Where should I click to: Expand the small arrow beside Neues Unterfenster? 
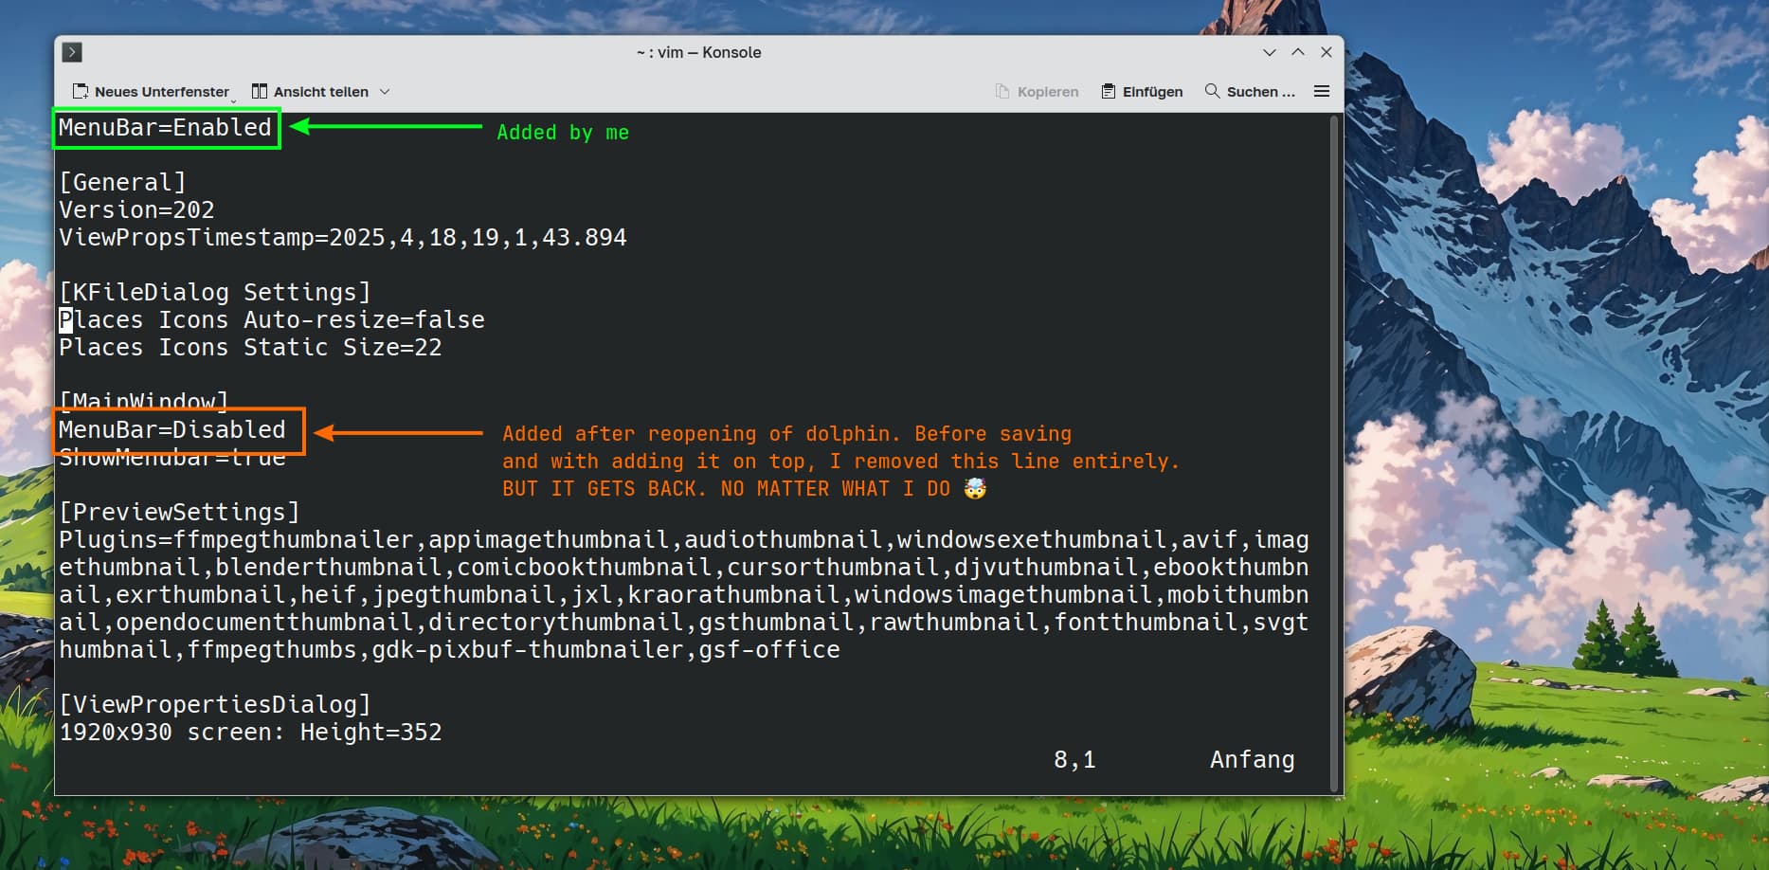[x=234, y=100]
